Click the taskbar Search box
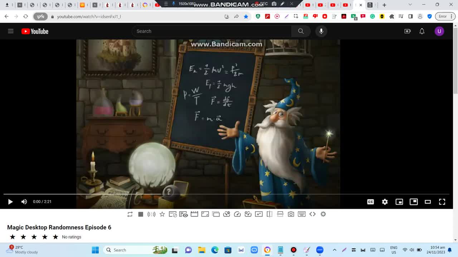Image resolution: width=458 pixels, height=257 pixels. point(136,250)
